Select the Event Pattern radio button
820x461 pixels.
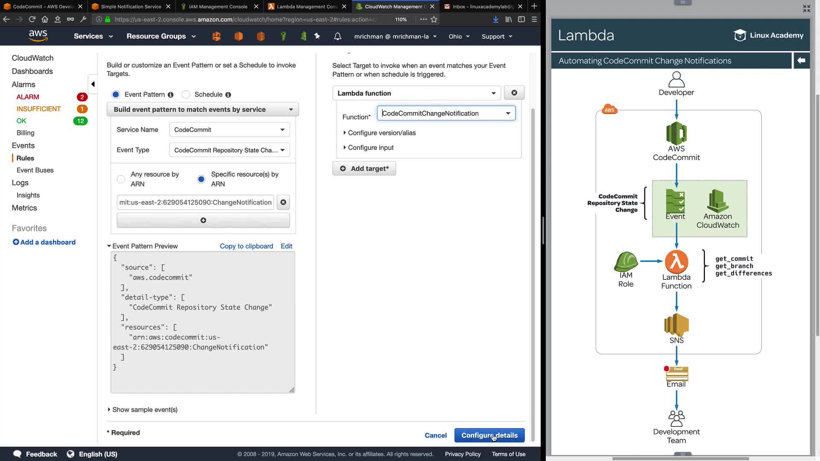[x=116, y=94]
